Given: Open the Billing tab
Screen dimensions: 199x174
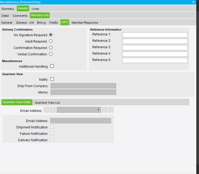Looking at the screenshot, I should 41,23.
